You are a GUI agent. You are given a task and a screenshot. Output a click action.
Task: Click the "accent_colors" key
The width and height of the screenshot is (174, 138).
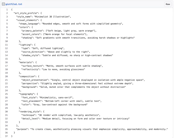[x=31, y=34]
